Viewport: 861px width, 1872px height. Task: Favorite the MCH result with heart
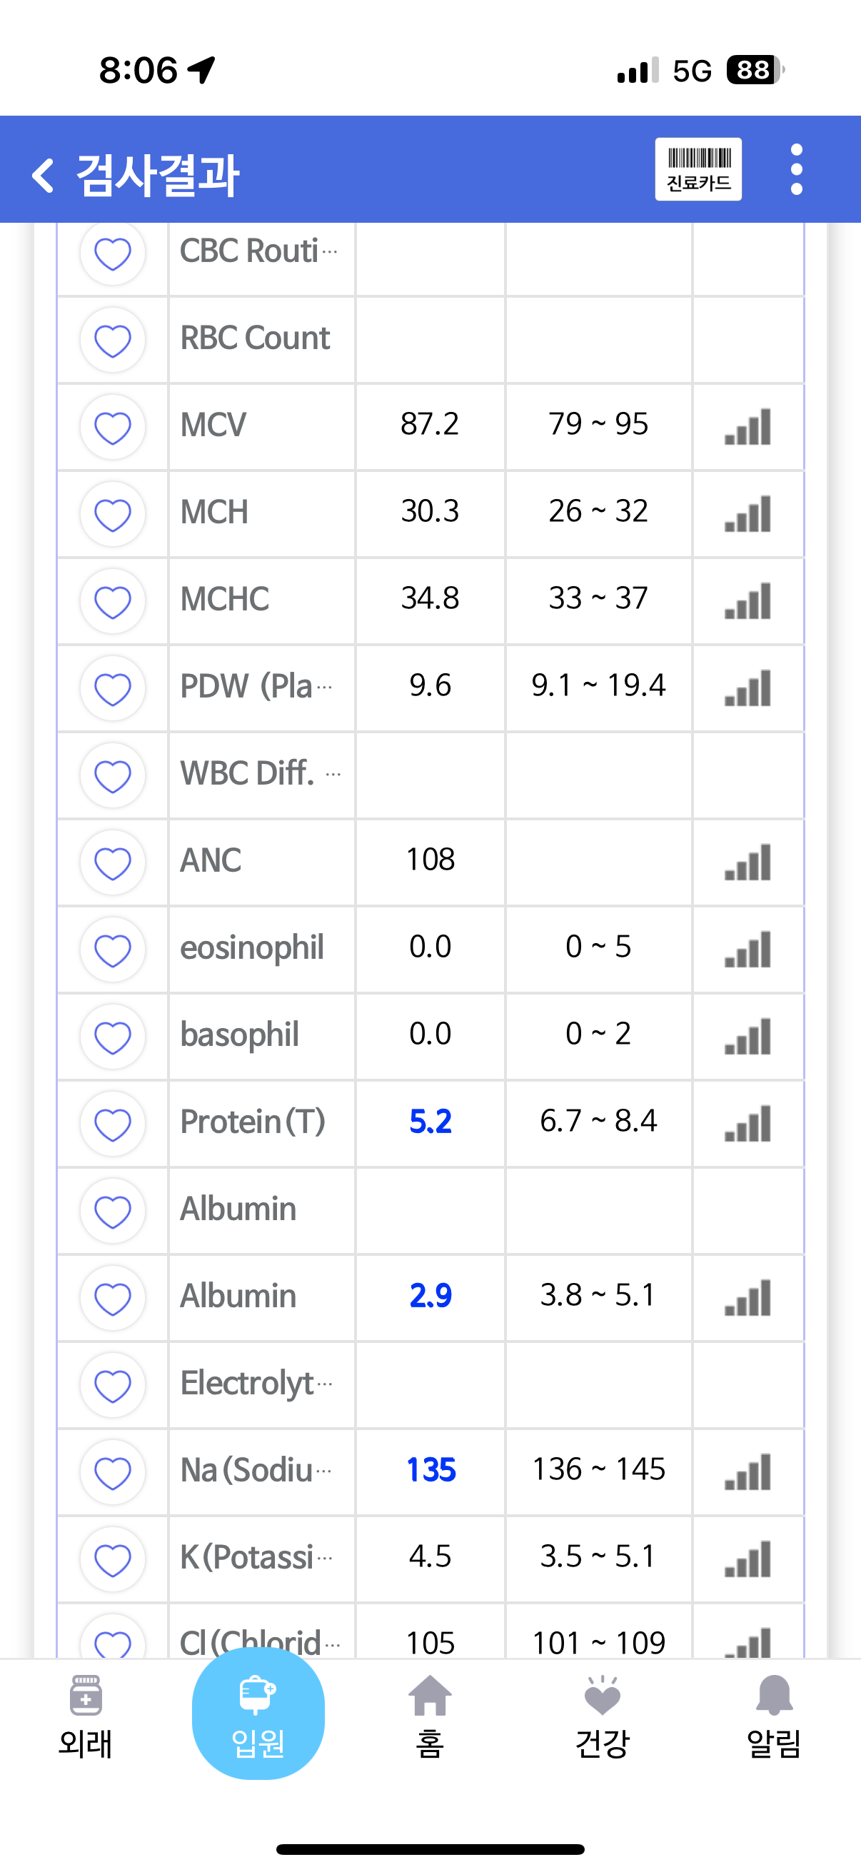[x=113, y=515]
